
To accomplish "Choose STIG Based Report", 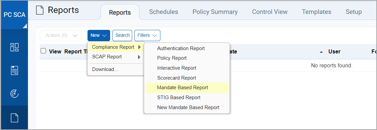I will point(187,97).
